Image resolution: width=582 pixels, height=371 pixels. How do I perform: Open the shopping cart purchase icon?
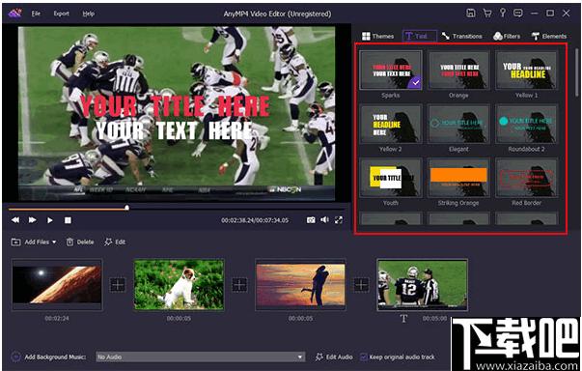coord(487,14)
